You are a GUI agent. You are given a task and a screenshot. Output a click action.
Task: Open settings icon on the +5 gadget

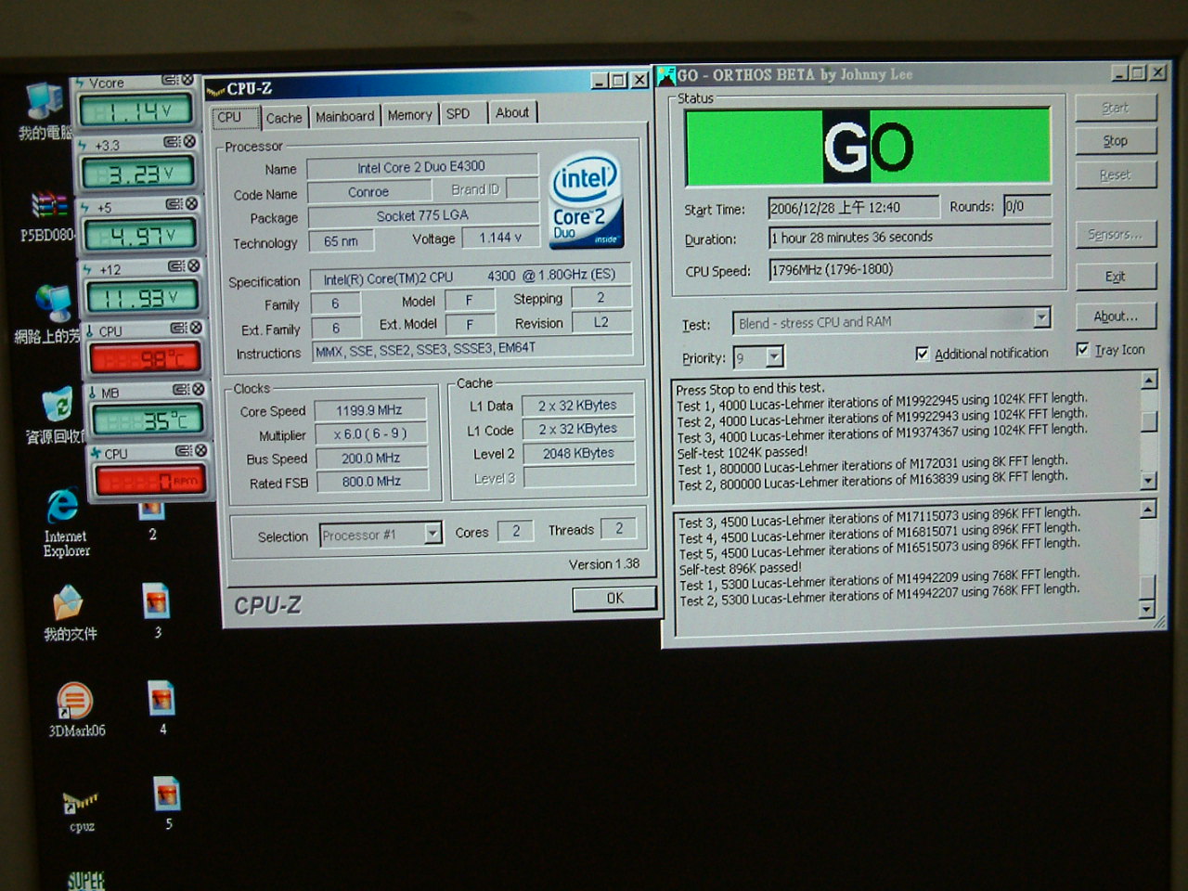[x=174, y=204]
